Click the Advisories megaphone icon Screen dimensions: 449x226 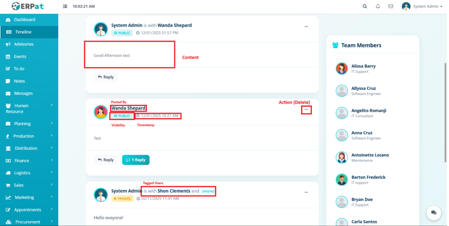click(x=8, y=44)
